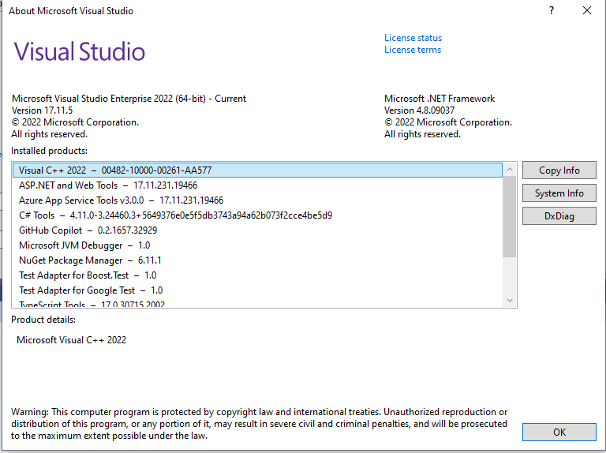
Task: Click the Installed products label
Action: [x=49, y=151]
